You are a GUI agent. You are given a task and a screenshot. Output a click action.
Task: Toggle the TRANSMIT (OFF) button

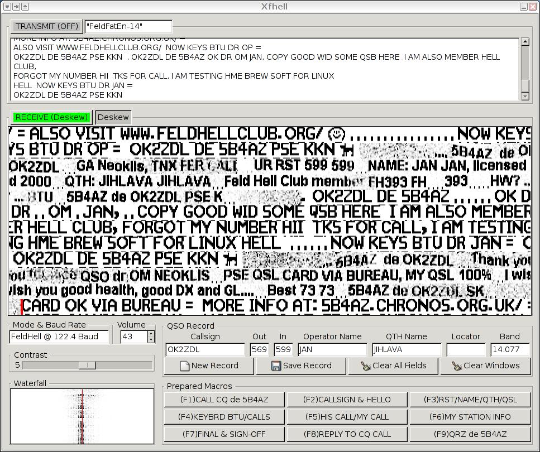tap(47, 26)
